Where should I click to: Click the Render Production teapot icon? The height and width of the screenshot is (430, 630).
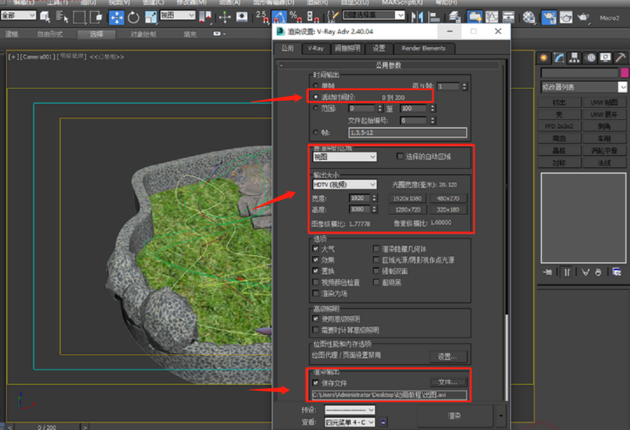click(x=583, y=17)
